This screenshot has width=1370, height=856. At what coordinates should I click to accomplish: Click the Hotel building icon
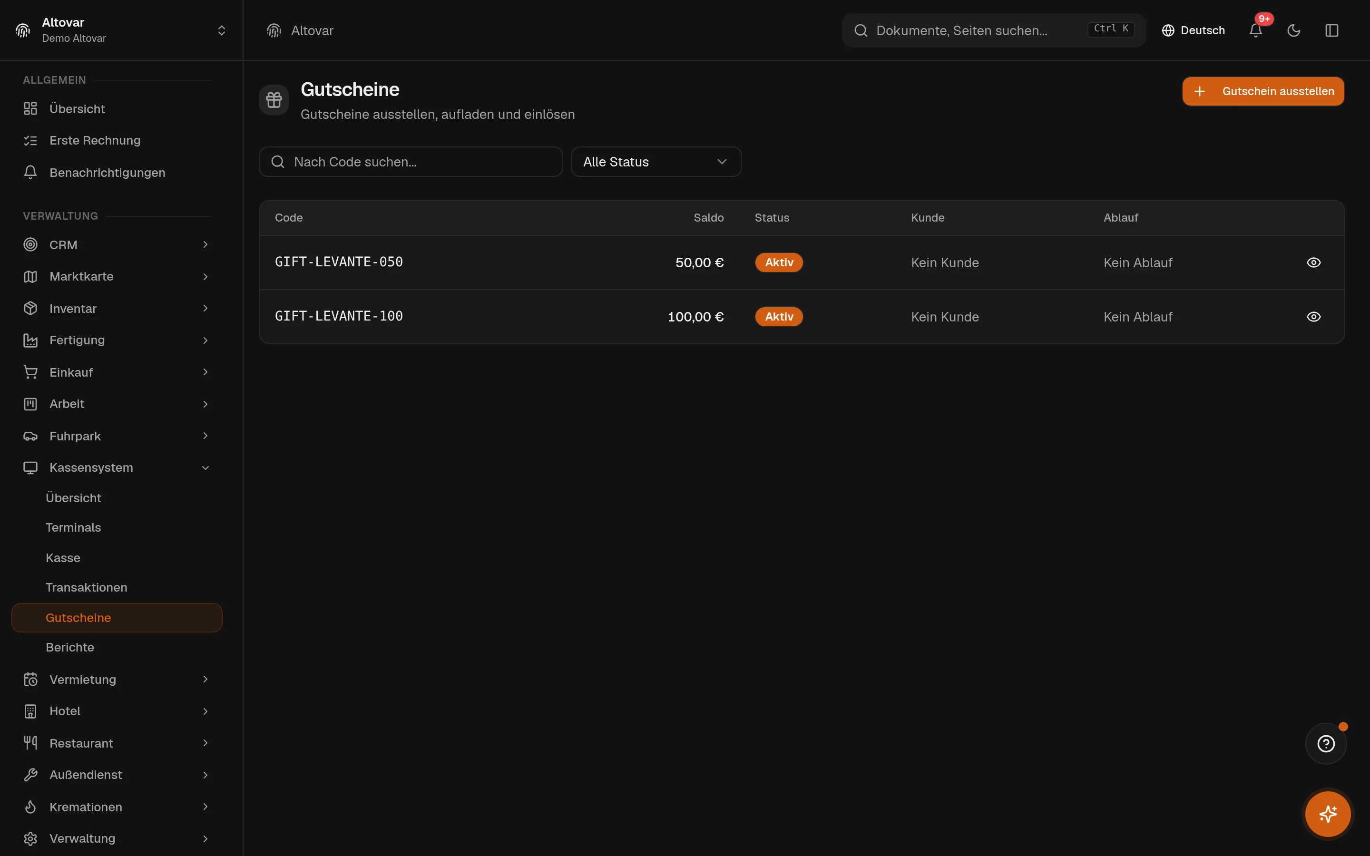click(30, 711)
